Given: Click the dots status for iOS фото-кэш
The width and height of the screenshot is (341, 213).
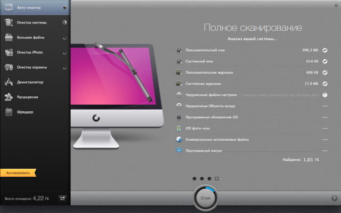Looking at the screenshot, I should click(324, 128).
